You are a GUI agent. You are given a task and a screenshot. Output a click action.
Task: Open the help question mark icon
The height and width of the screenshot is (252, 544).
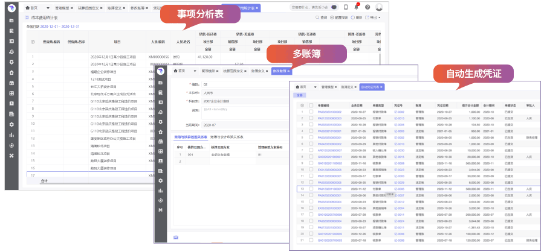pos(366,7)
